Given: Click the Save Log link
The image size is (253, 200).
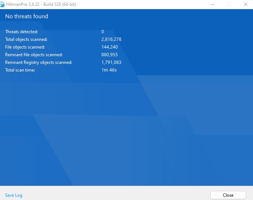Looking at the screenshot, I should click(x=14, y=195).
